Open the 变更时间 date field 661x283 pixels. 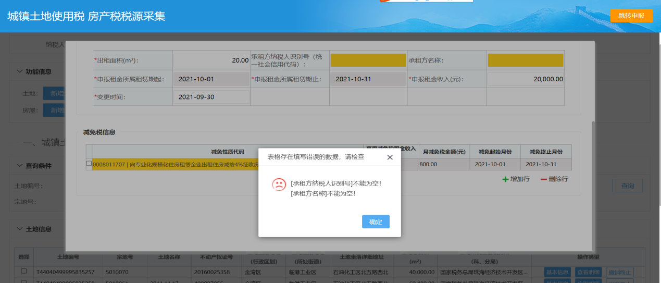click(211, 97)
